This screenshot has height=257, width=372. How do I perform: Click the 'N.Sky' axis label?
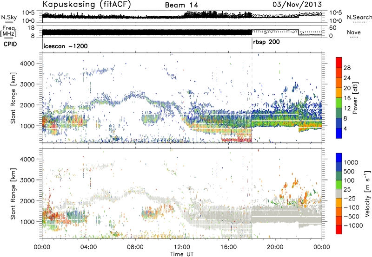coord(9,17)
